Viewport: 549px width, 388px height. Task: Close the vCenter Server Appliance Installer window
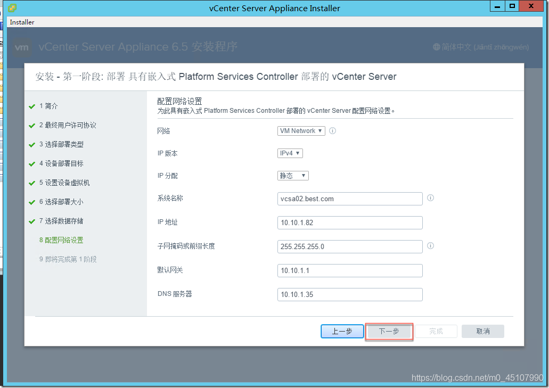pos(531,6)
